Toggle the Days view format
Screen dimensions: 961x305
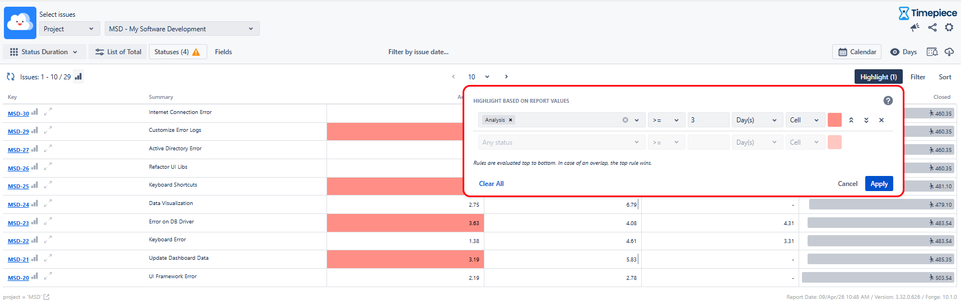903,52
